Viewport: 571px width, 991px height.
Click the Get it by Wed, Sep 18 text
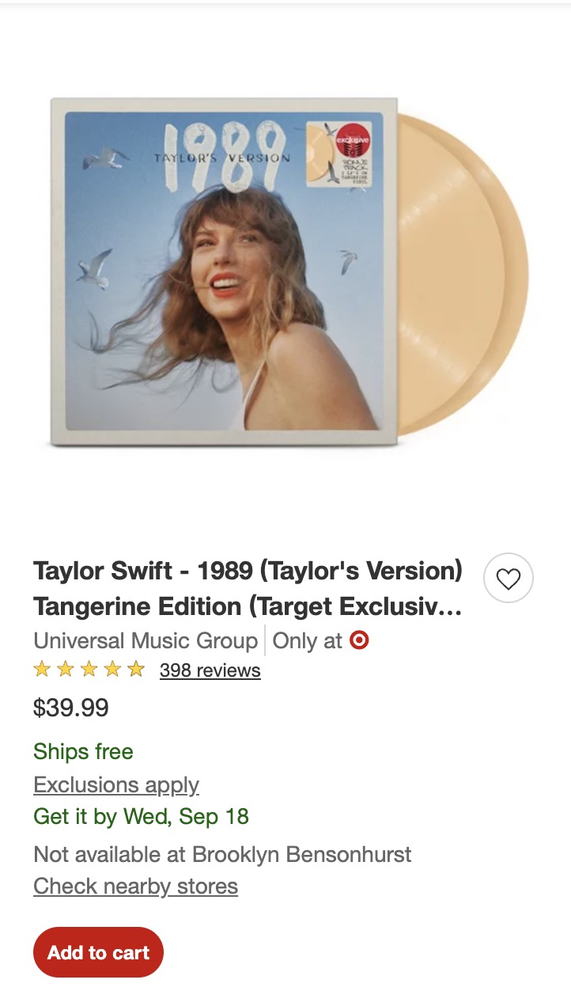(x=141, y=816)
